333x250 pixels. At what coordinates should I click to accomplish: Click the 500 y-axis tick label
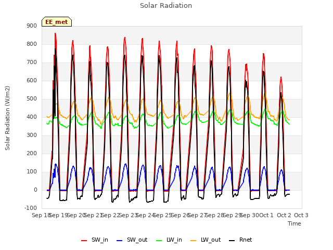point(32,98)
